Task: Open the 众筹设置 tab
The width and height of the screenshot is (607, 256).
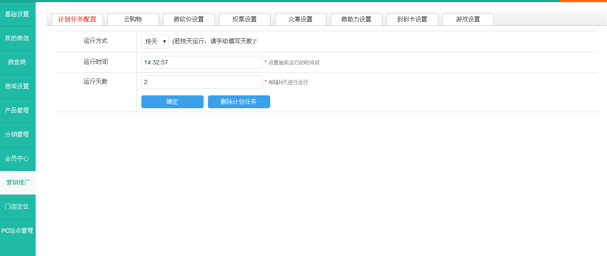Action: tap(301, 19)
